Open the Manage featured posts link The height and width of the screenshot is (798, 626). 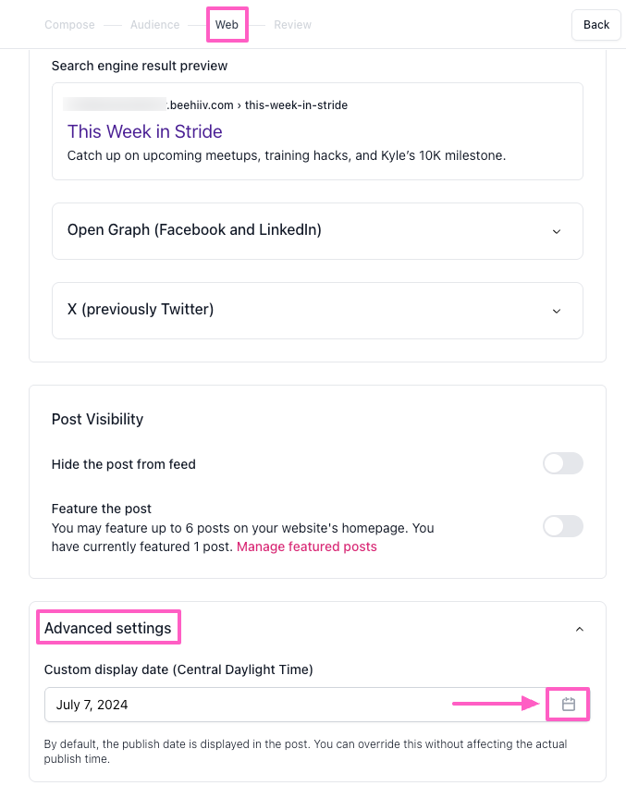pyautogui.click(x=307, y=546)
